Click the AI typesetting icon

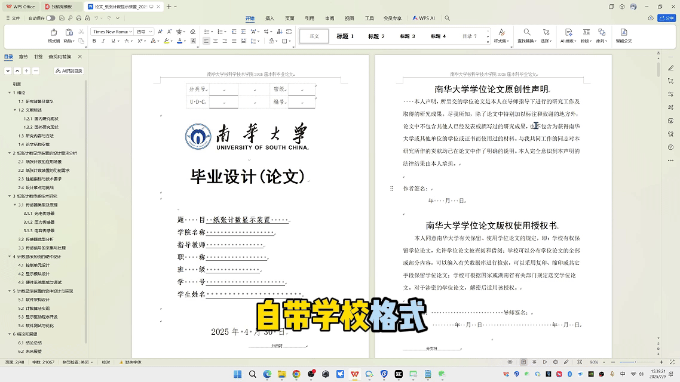[x=567, y=36]
